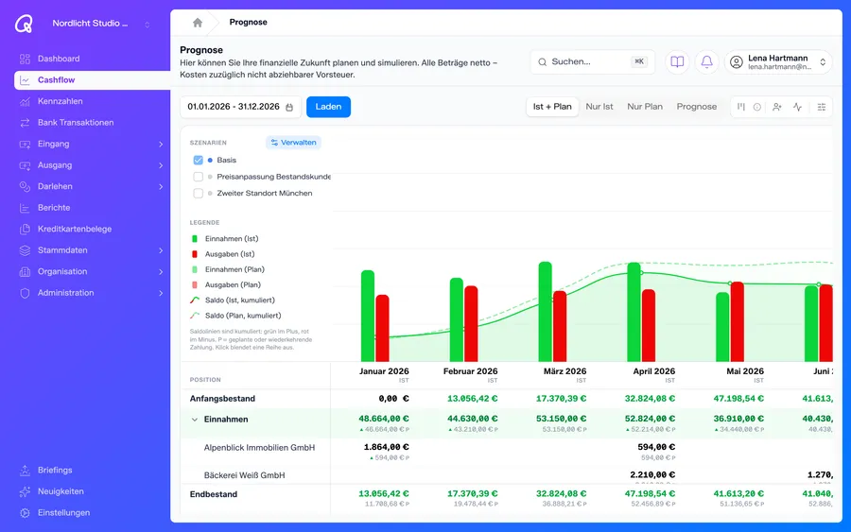Expand the Administration submenu chevron
Screen dimensions: 851x532
pos(161,293)
